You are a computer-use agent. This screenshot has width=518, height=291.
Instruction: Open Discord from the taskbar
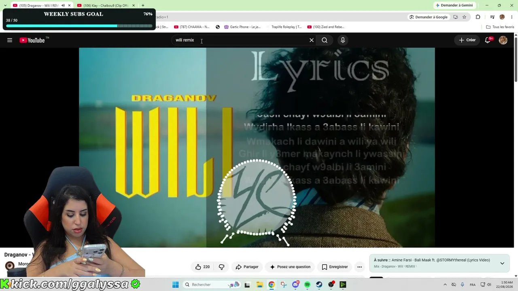(x=295, y=285)
